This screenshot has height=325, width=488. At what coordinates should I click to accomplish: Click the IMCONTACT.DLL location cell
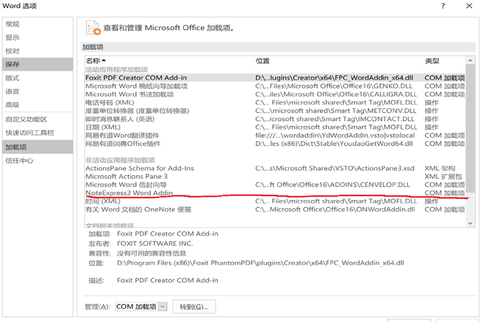[x=335, y=119]
